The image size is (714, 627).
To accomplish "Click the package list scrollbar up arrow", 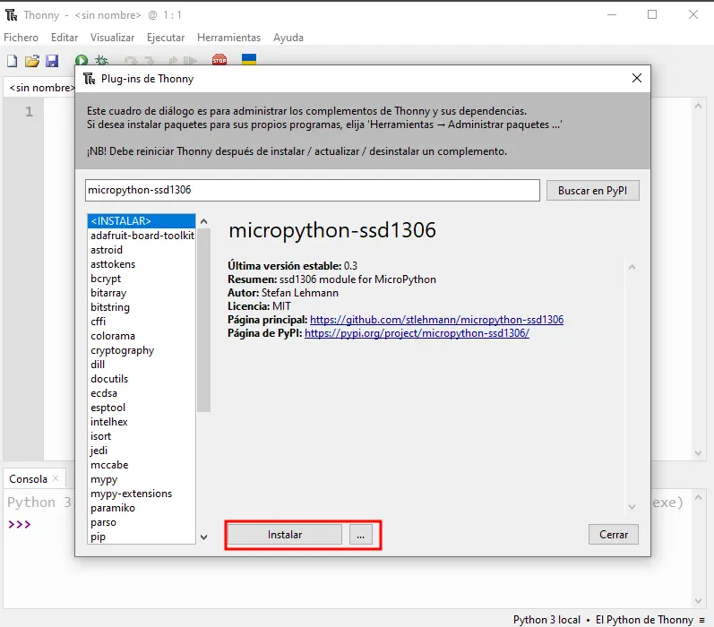I will coord(203,221).
